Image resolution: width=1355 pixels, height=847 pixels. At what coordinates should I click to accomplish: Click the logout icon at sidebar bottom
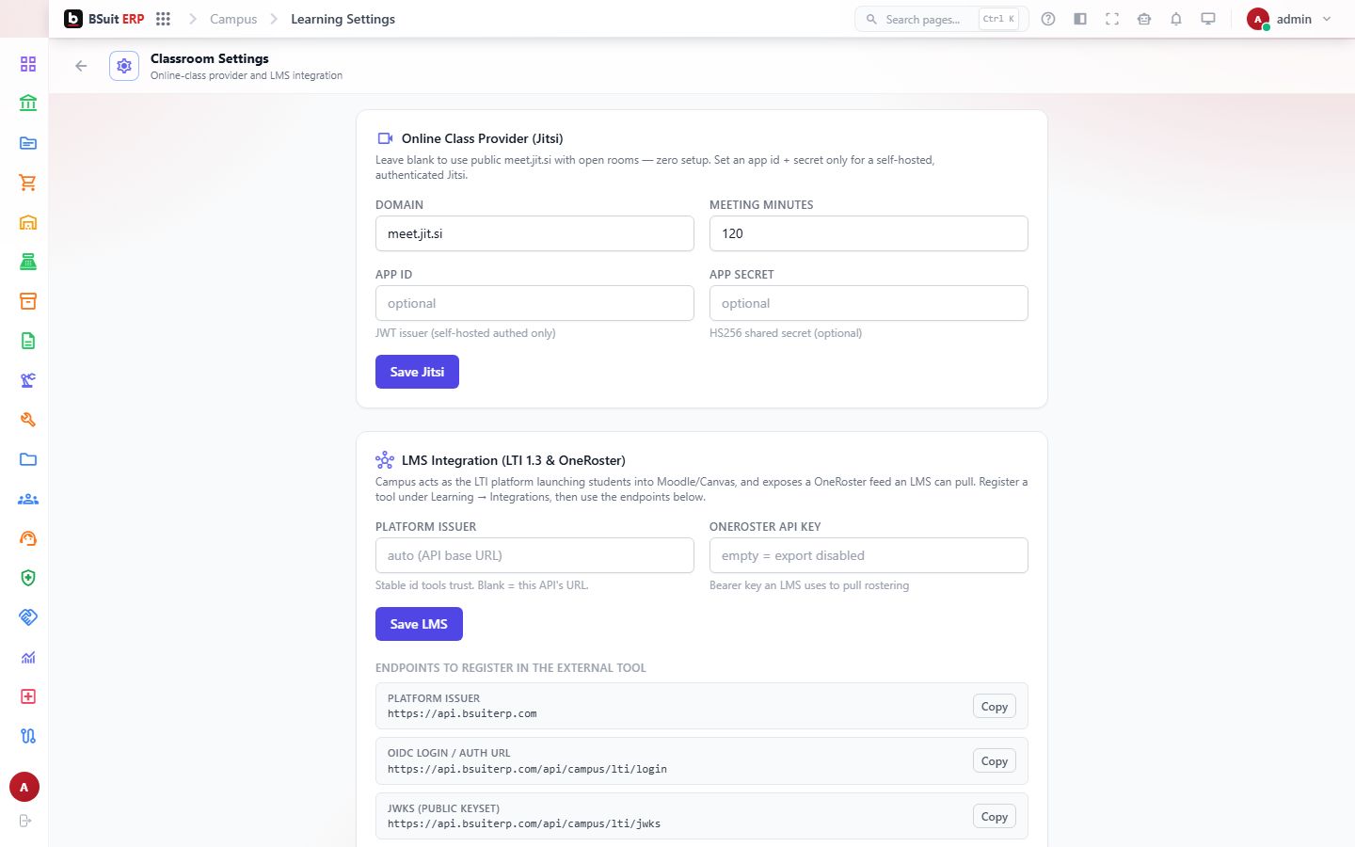click(25, 821)
